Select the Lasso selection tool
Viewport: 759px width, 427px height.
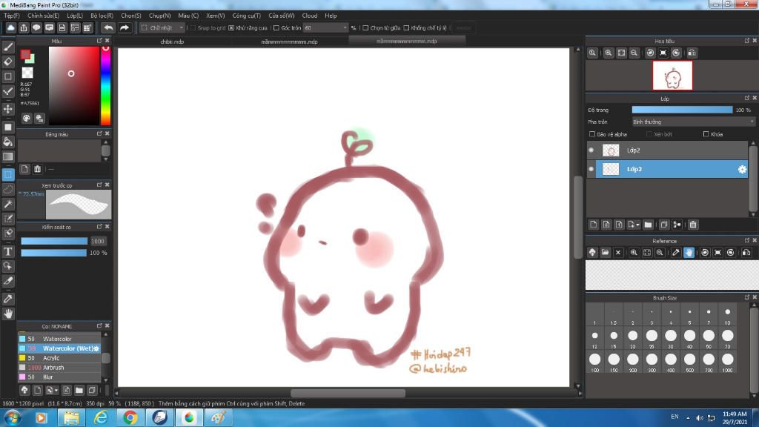click(8, 189)
